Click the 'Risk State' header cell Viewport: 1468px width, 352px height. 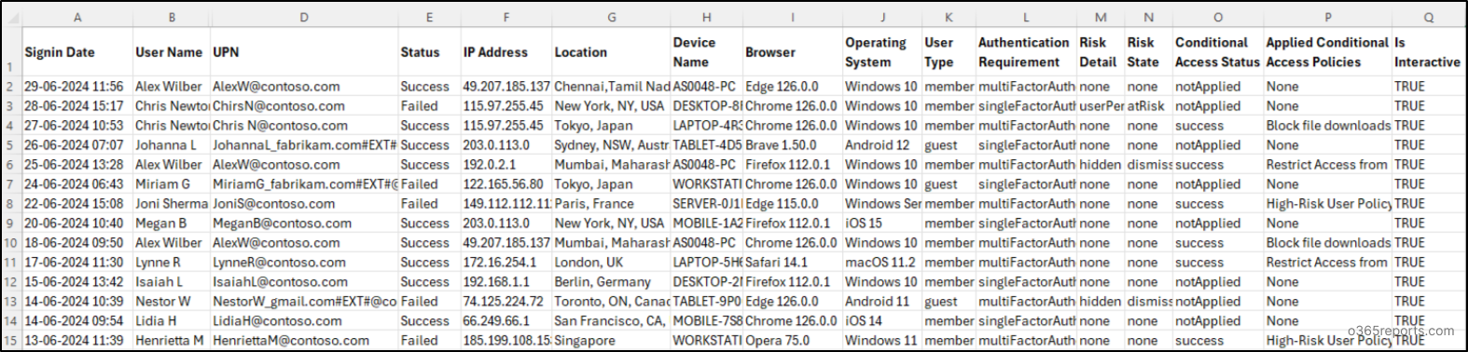(x=1148, y=52)
